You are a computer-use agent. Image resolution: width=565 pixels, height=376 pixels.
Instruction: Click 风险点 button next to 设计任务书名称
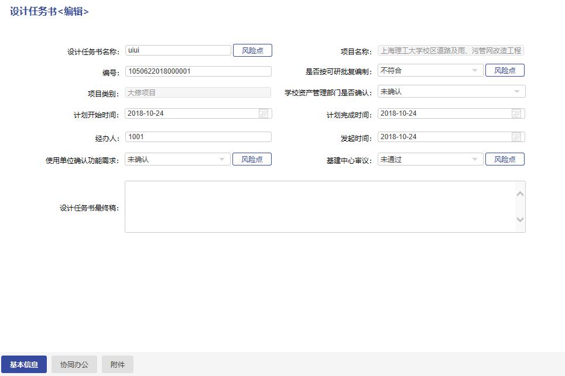point(252,51)
